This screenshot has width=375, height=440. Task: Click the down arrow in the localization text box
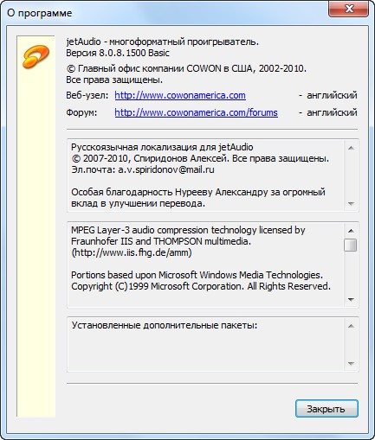click(x=351, y=204)
